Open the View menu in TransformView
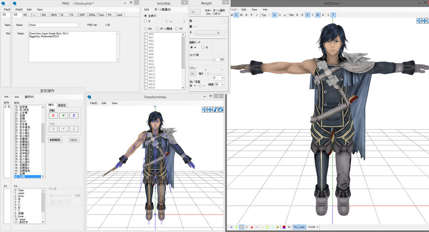 pyautogui.click(x=114, y=103)
